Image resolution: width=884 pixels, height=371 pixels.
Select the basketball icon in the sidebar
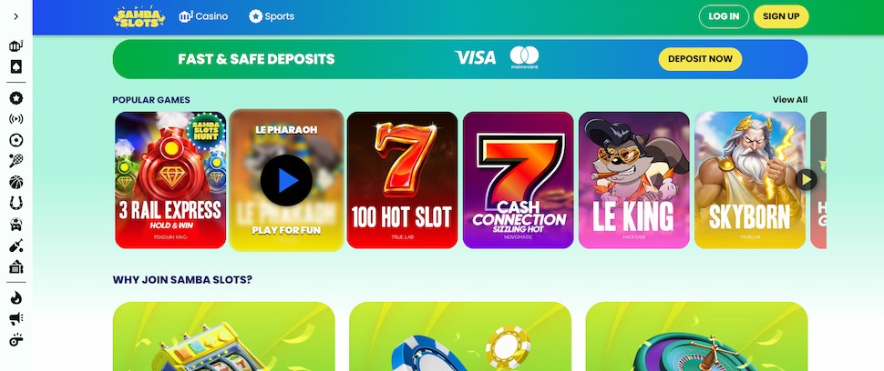15,182
